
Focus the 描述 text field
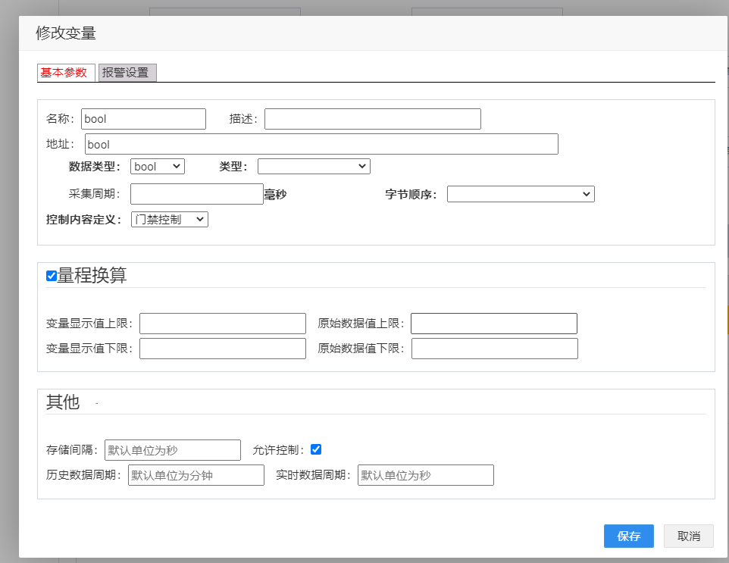coord(372,119)
